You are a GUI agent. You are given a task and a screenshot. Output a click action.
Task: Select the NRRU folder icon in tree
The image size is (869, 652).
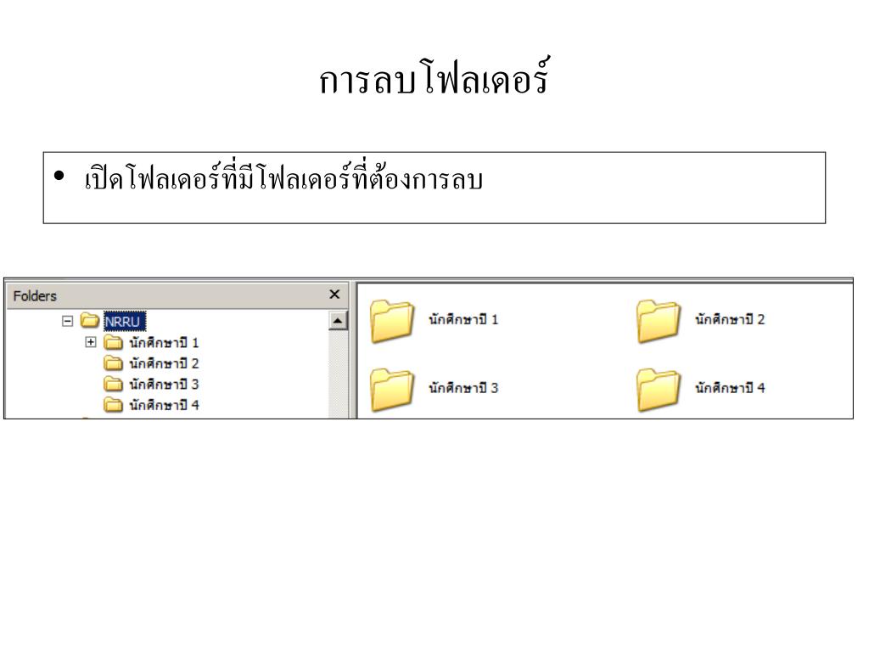(x=90, y=320)
